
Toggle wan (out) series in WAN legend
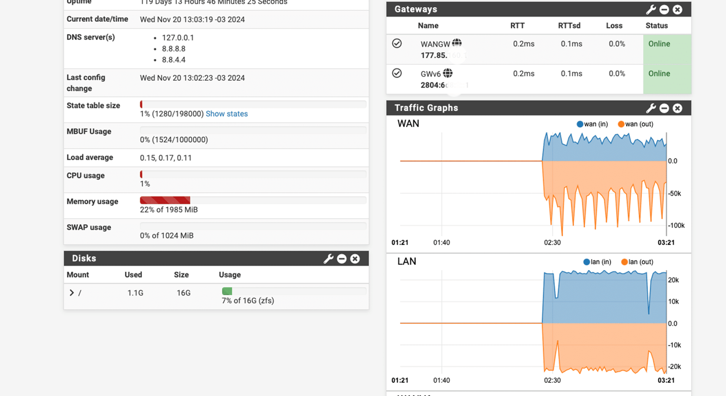point(635,124)
